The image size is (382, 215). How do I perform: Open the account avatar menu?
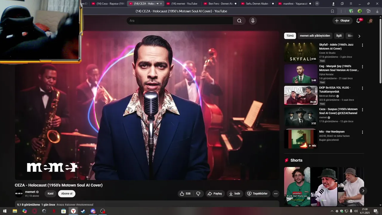click(x=370, y=21)
